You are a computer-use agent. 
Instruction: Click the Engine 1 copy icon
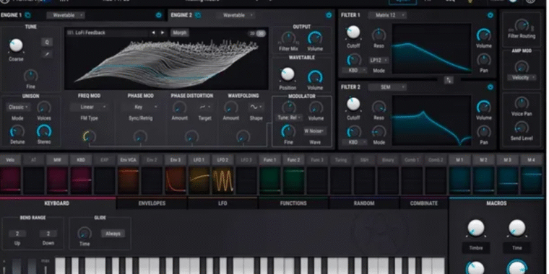(x=27, y=15)
